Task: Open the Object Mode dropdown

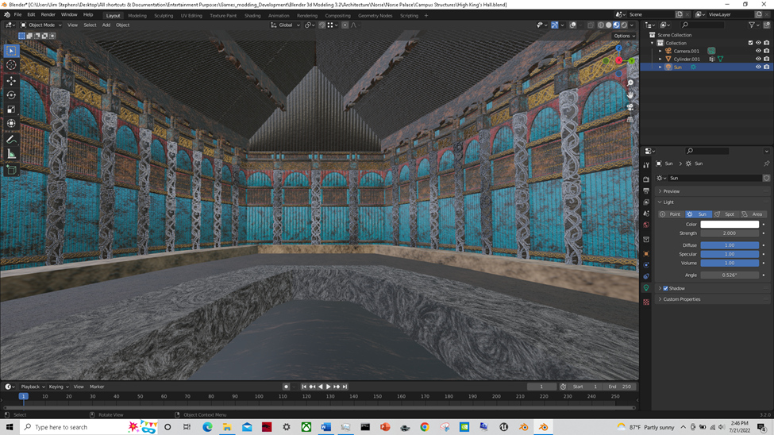Action: [40, 25]
